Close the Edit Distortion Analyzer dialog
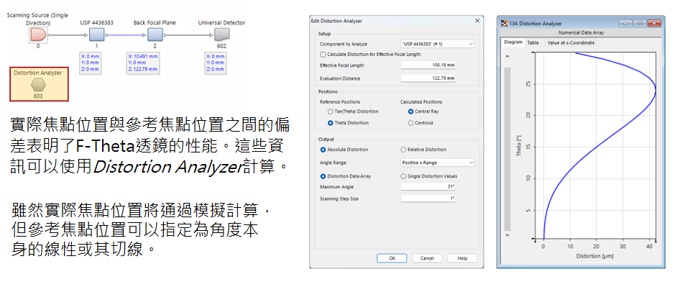The image size is (677, 287). [x=477, y=21]
